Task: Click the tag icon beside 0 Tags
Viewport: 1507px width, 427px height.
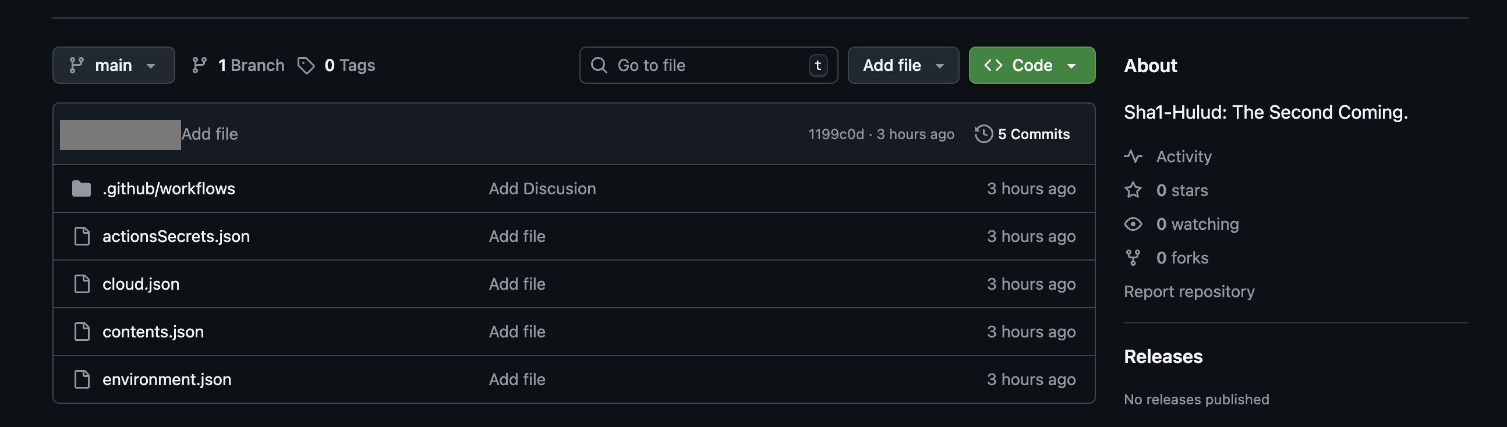Action: click(x=306, y=65)
